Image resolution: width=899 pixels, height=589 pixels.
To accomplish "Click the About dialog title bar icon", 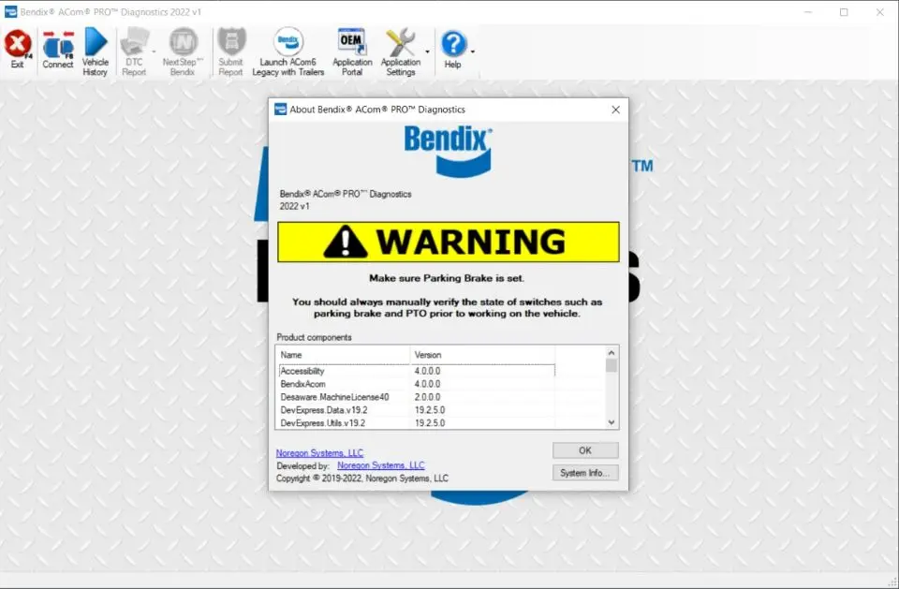I will point(280,109).
